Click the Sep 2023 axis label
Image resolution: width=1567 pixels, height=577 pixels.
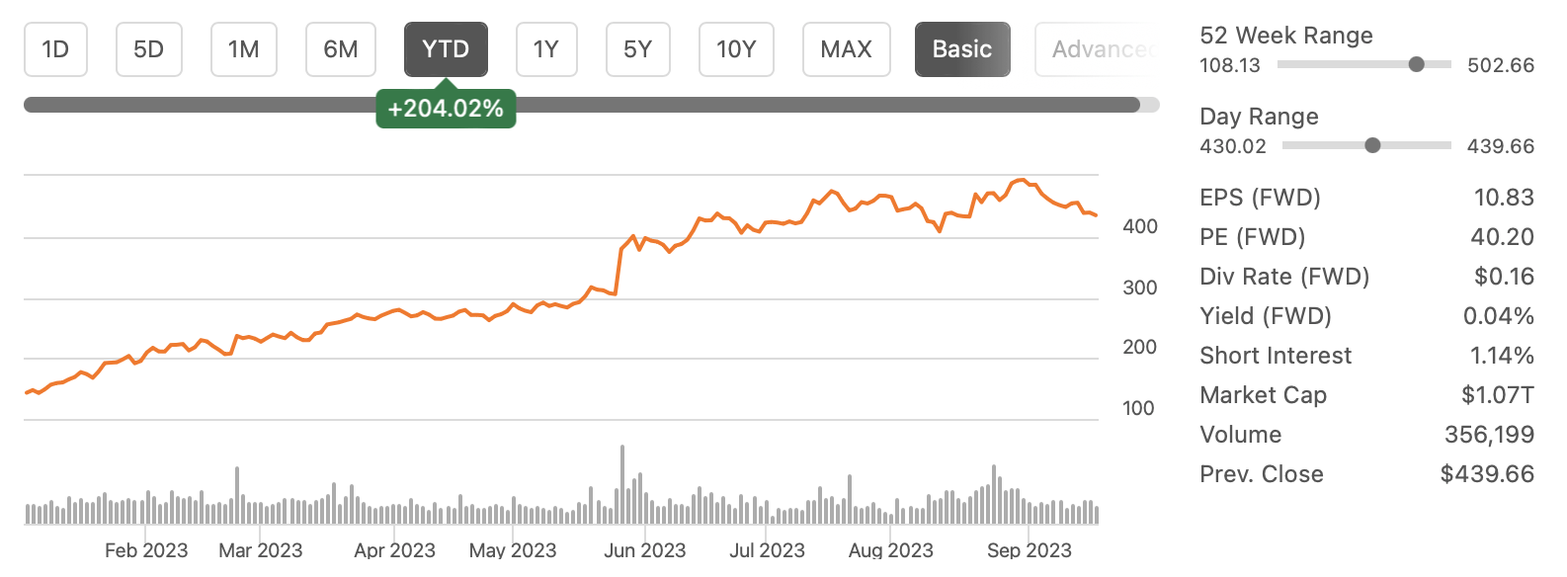[x=1029, y=550]
